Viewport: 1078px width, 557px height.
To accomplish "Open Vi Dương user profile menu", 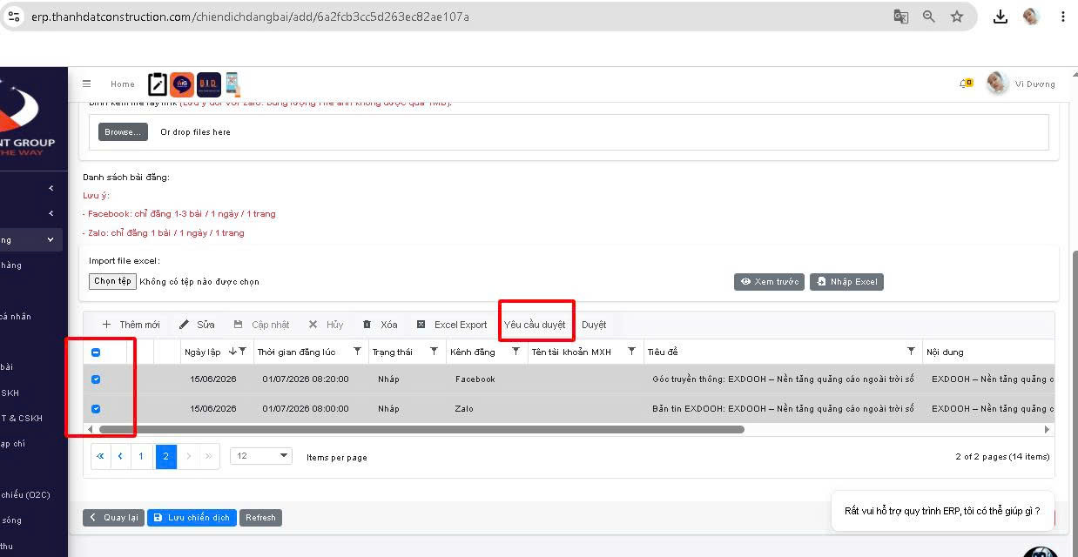I will point(1021,84).
